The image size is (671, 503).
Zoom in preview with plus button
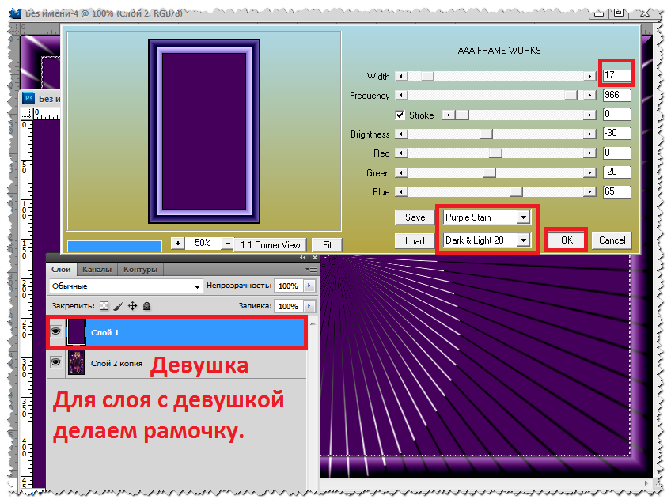click(x=177, y=244)
